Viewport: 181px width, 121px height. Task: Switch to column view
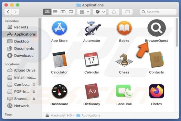click(63, 12)
